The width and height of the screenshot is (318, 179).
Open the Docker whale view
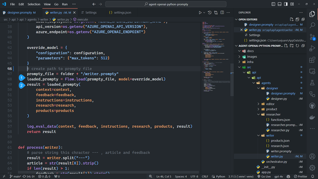pos(312,117)
